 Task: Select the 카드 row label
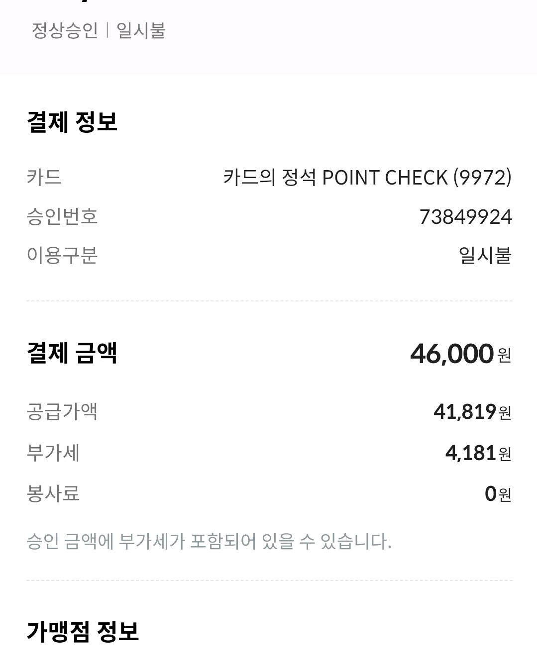pos(44,177)
